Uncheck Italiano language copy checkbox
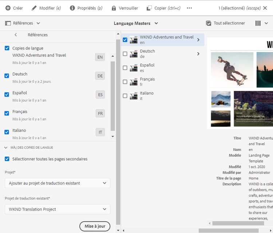This screenshot has width=273, height=233. (x=7, y=132)
